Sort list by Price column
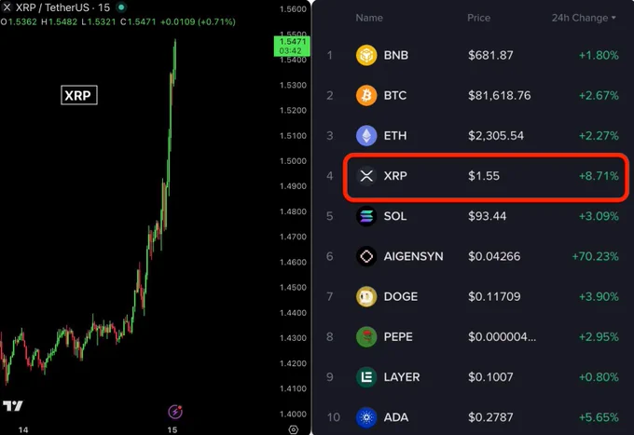634x435 pixels. (478, 18)
